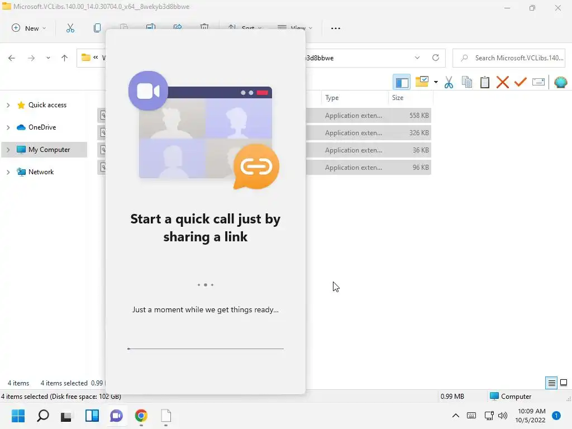Open the Sort dropdown in the command bar
The width and height of the screenshot is (572, 429).
point(245,28)
